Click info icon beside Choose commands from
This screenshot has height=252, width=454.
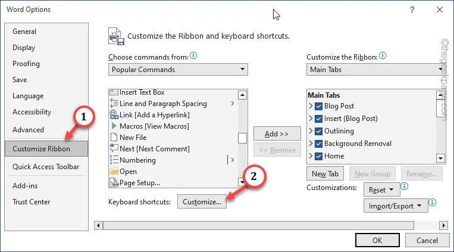[193, 55]
